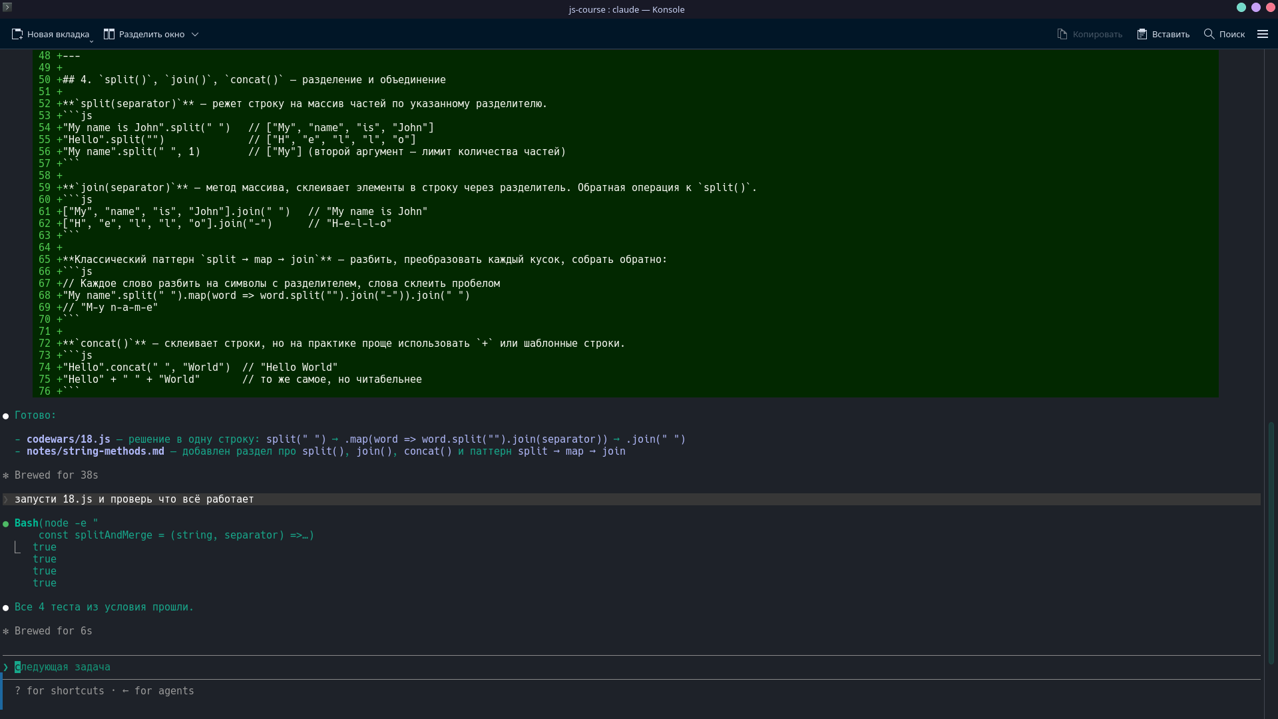Click diff line 50 heading about split()
The width and height of the screenshot is (1278, 719).
pos(254,80)
